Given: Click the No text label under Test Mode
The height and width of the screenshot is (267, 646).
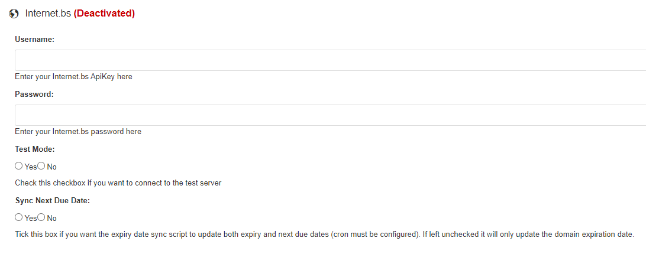Looking at the screenshot, I should coord(52,167).
